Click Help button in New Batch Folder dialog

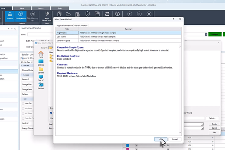[x=214, y=132]
